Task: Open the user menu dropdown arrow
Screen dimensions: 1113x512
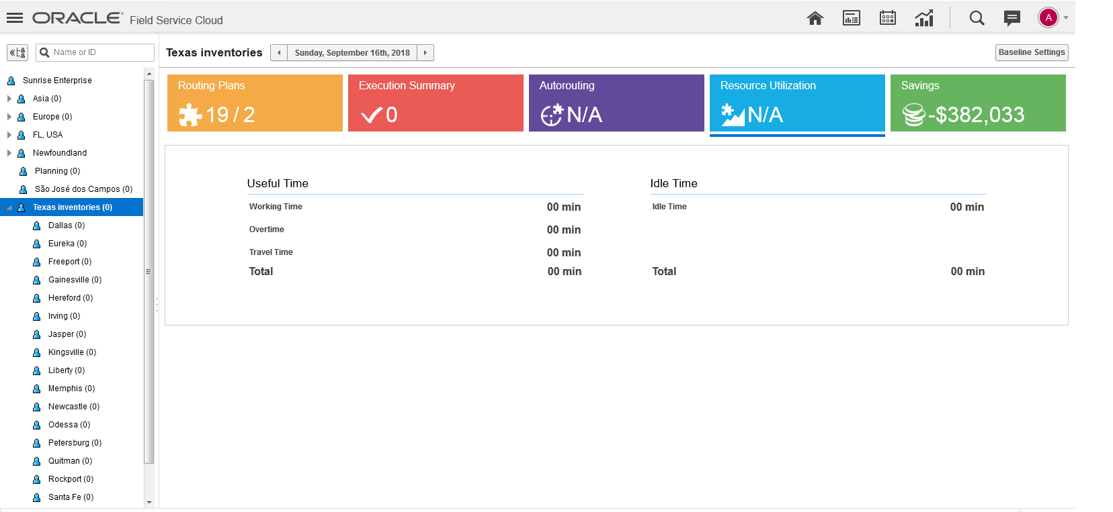Action: click(x=1066, y=18)
